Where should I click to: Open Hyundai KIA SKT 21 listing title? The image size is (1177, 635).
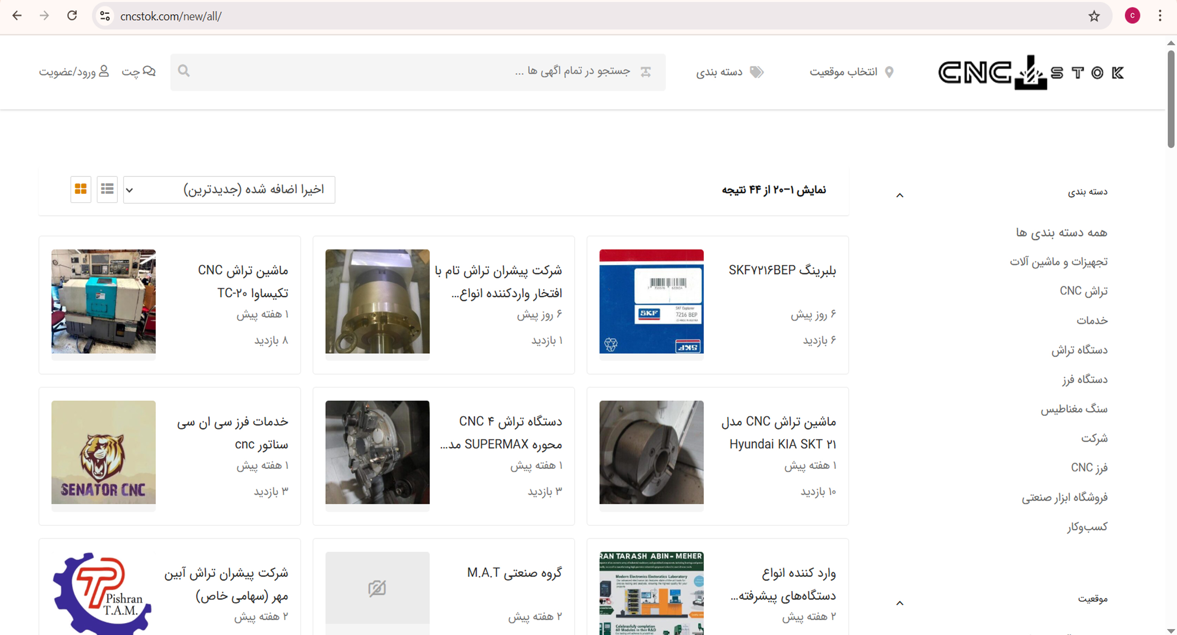tap(779, 432)
